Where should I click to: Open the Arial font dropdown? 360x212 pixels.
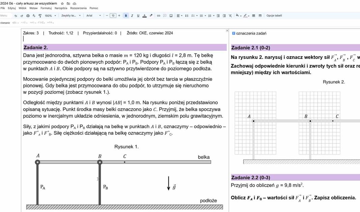(x=93, y=16)
